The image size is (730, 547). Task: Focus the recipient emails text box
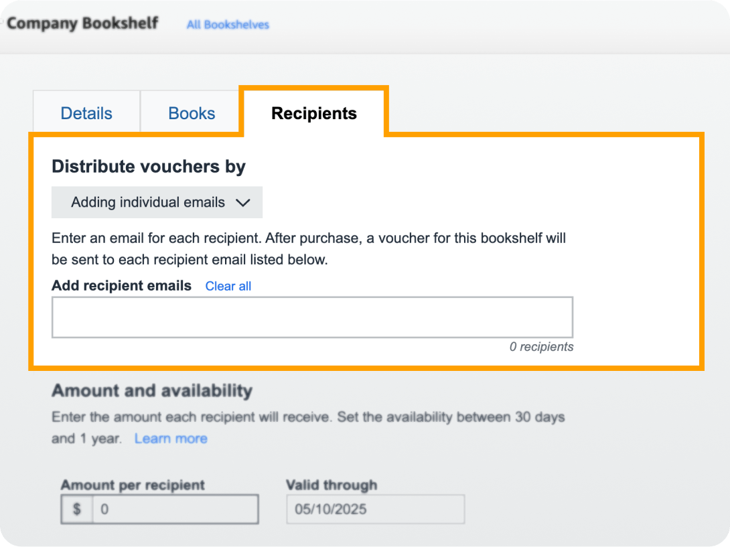click(x=312, y=317)
